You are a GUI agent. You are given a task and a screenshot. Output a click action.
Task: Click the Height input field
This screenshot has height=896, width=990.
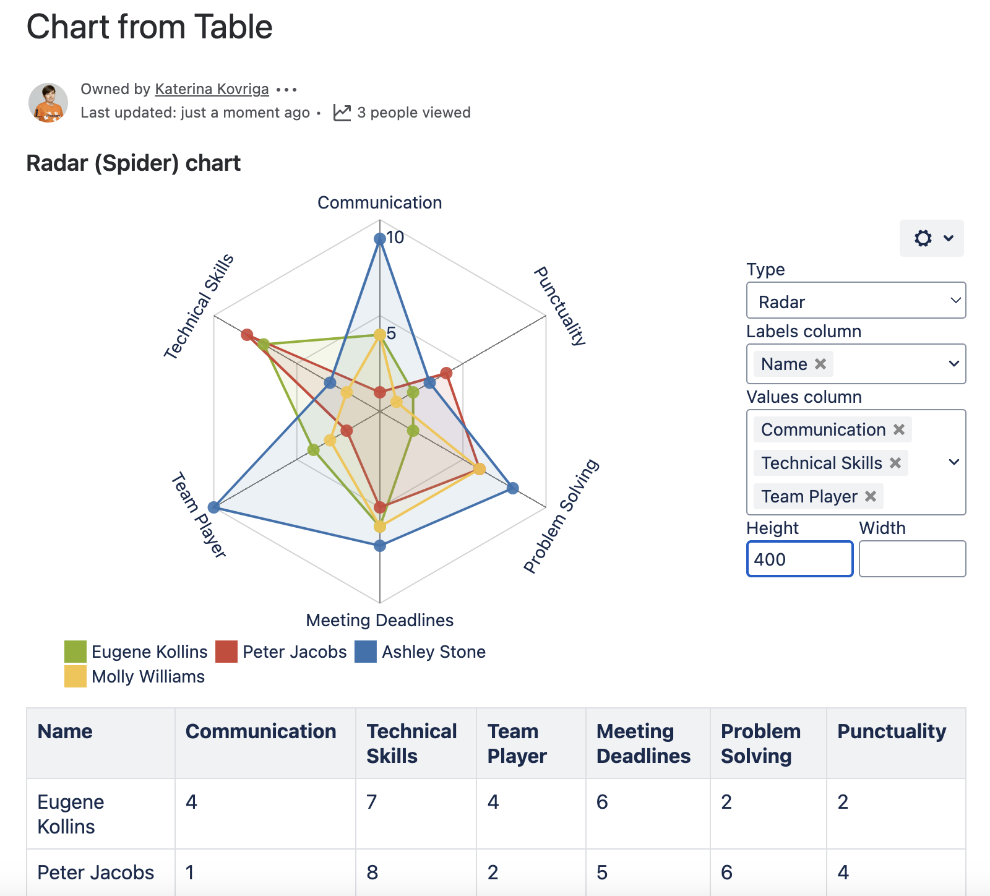click(x=799, y=559)
